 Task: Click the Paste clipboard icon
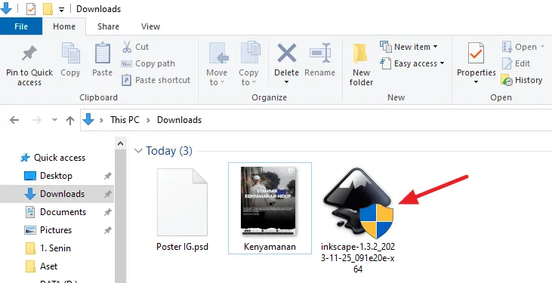(x=103, y=54)
